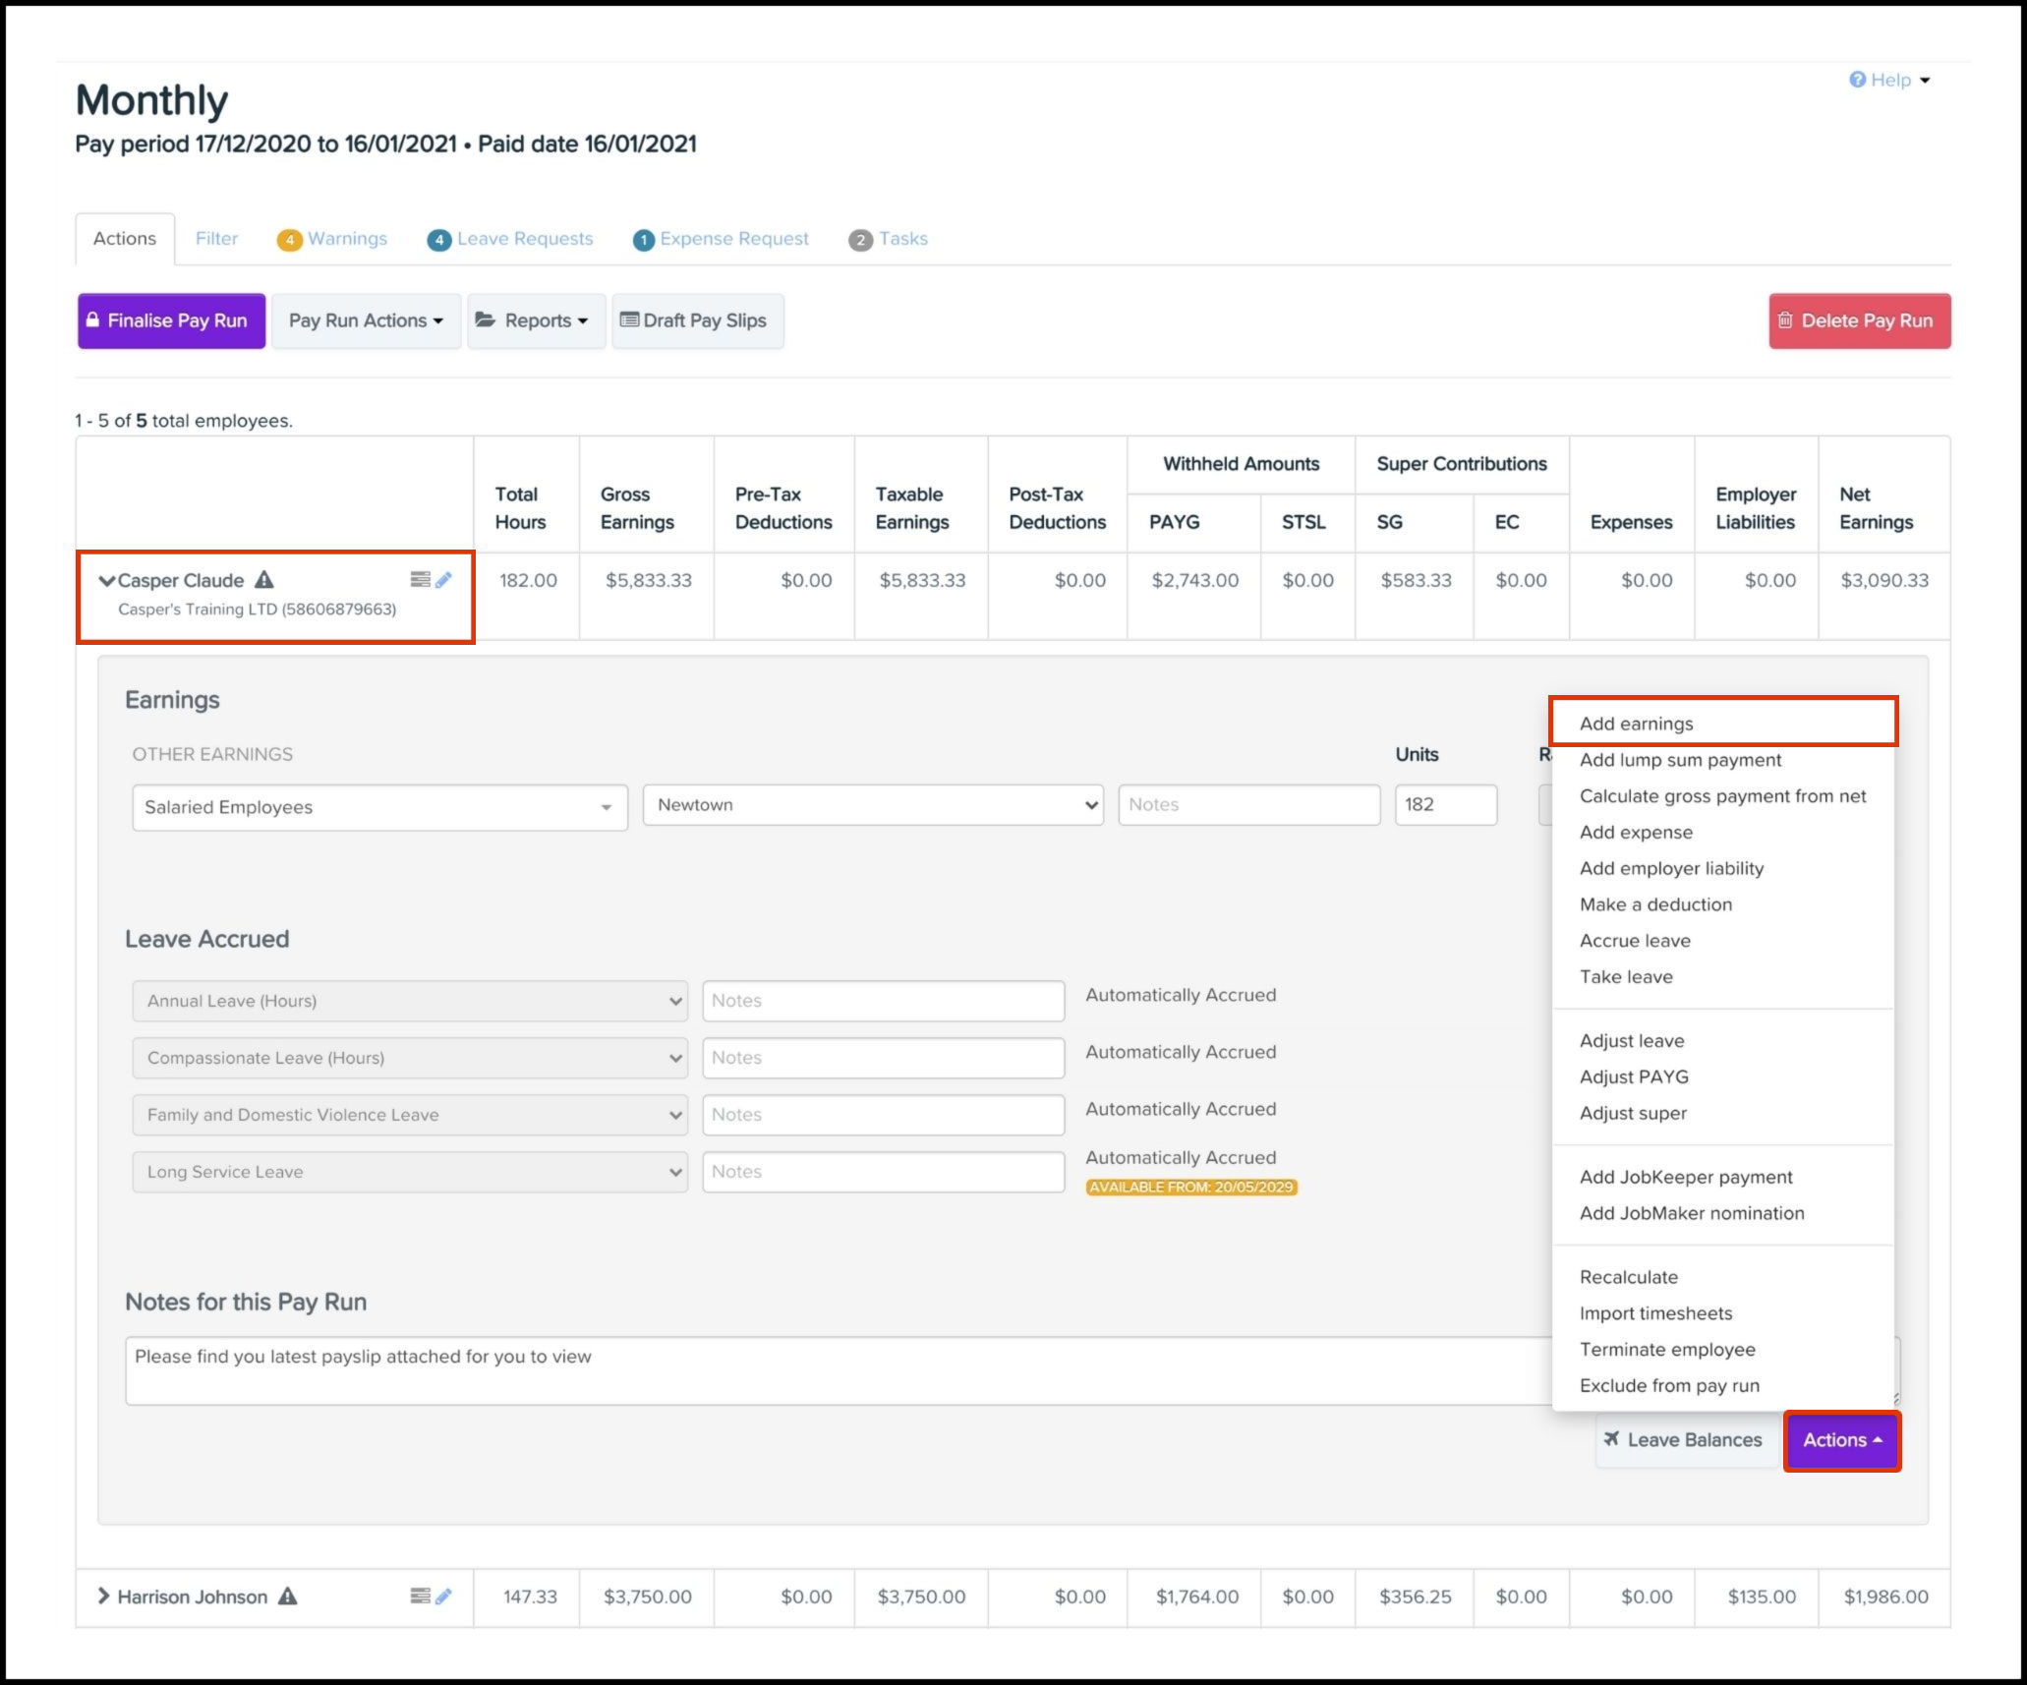
Task: Click Casper Claude's pay slip list icon
Action: pos(420,580)
